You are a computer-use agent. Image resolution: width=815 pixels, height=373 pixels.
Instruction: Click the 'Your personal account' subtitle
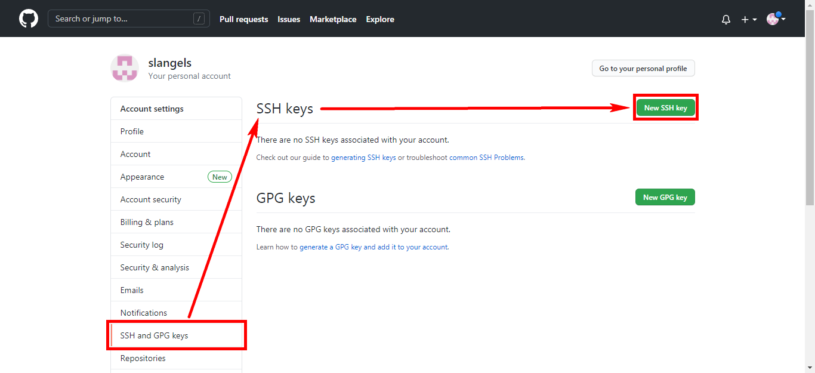click(x=190, y=76)
